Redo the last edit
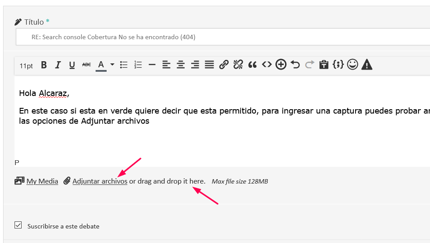 click(310, 65)
